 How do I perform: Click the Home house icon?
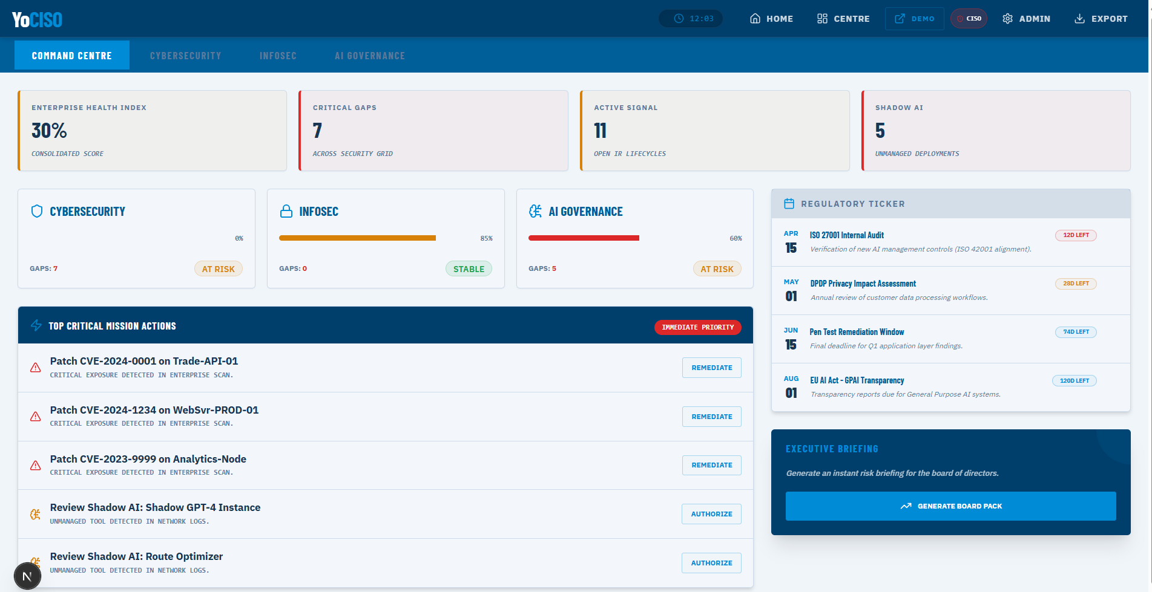click(755, 19)
